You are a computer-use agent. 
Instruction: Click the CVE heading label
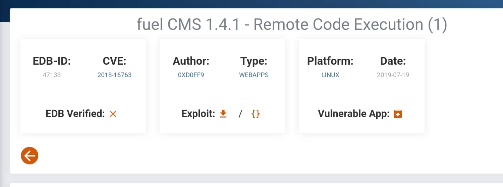pos(114,61)
